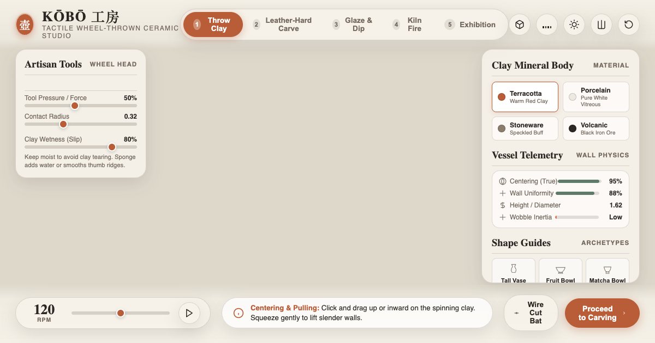Click the 120 RPM readout
This screenshot has width=655, height=343.
[x=44, y=313]
